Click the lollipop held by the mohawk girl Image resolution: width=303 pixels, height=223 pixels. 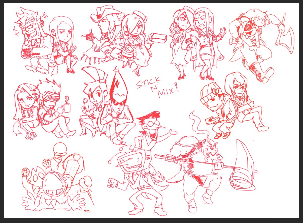click(86, 101)
